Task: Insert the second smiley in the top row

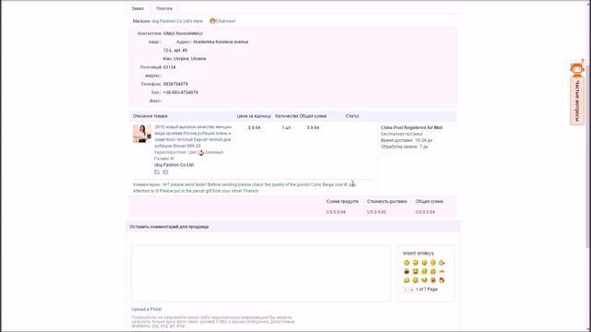Action: click(x=416, y=263)
